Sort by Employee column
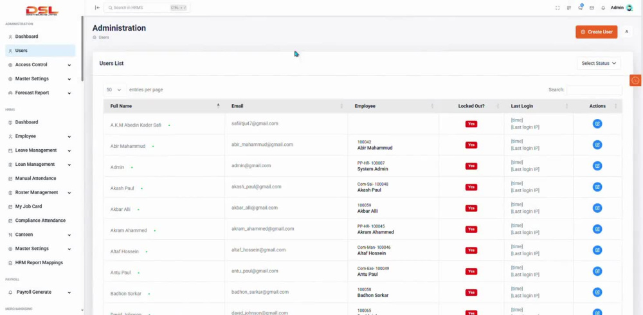 coord(394,106)
